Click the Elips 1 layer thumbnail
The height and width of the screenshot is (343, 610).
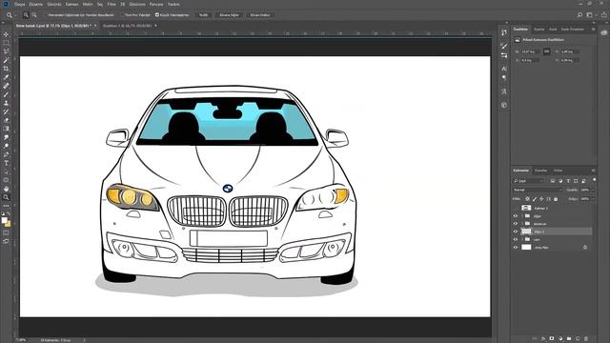[x=526, y=232]
